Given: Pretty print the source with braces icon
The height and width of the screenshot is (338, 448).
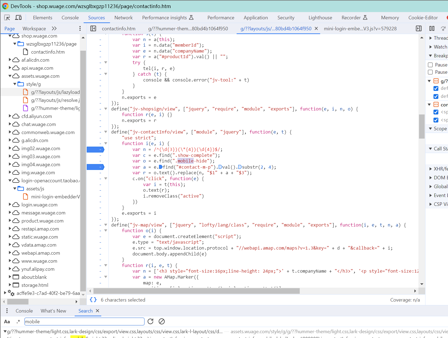Looking at the screenshot, I should 93,300.
